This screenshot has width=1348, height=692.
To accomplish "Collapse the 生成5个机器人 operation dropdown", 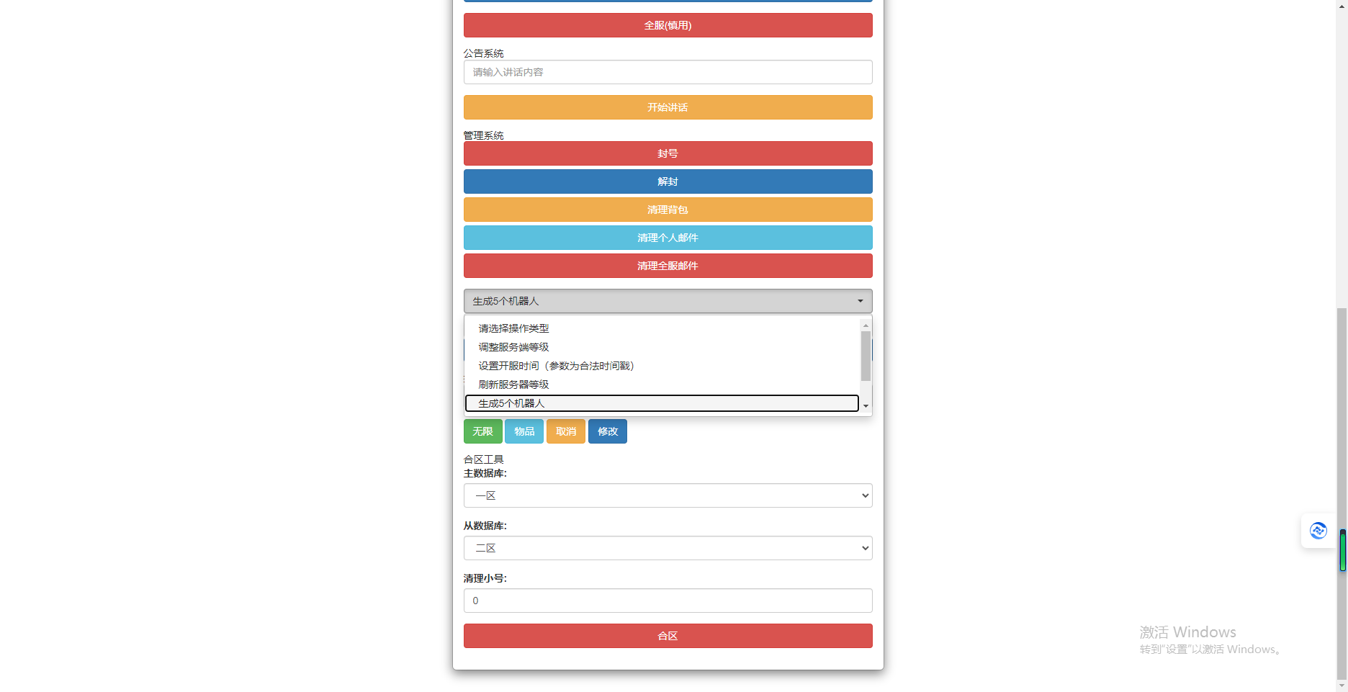I will pyautogui.click(x=668, y=301).
